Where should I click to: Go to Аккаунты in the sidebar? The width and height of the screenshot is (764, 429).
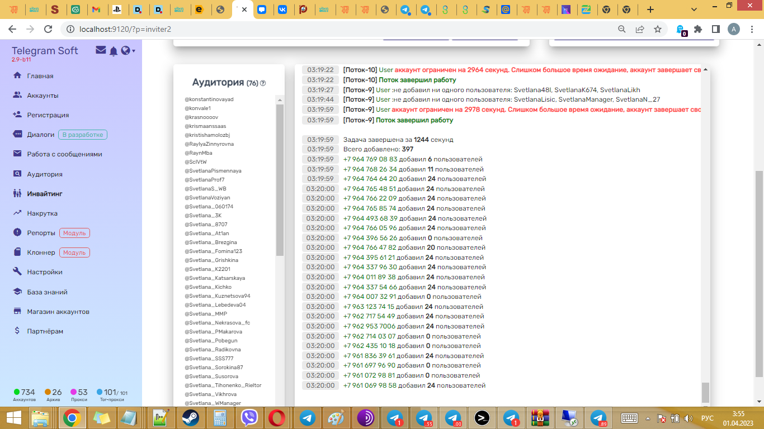43,96
